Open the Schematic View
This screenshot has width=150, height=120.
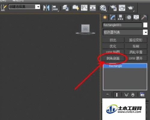(93, 8)
